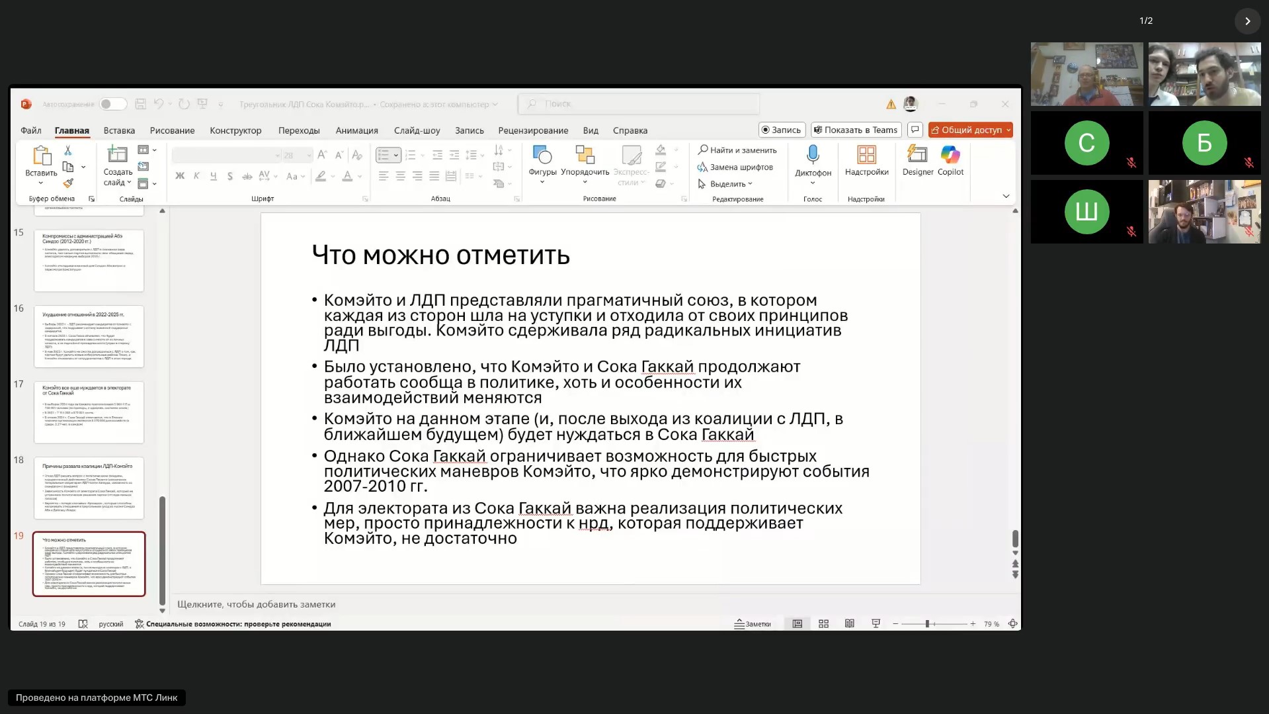Collapse the ribbon with the chevron

click(1006, 197)
